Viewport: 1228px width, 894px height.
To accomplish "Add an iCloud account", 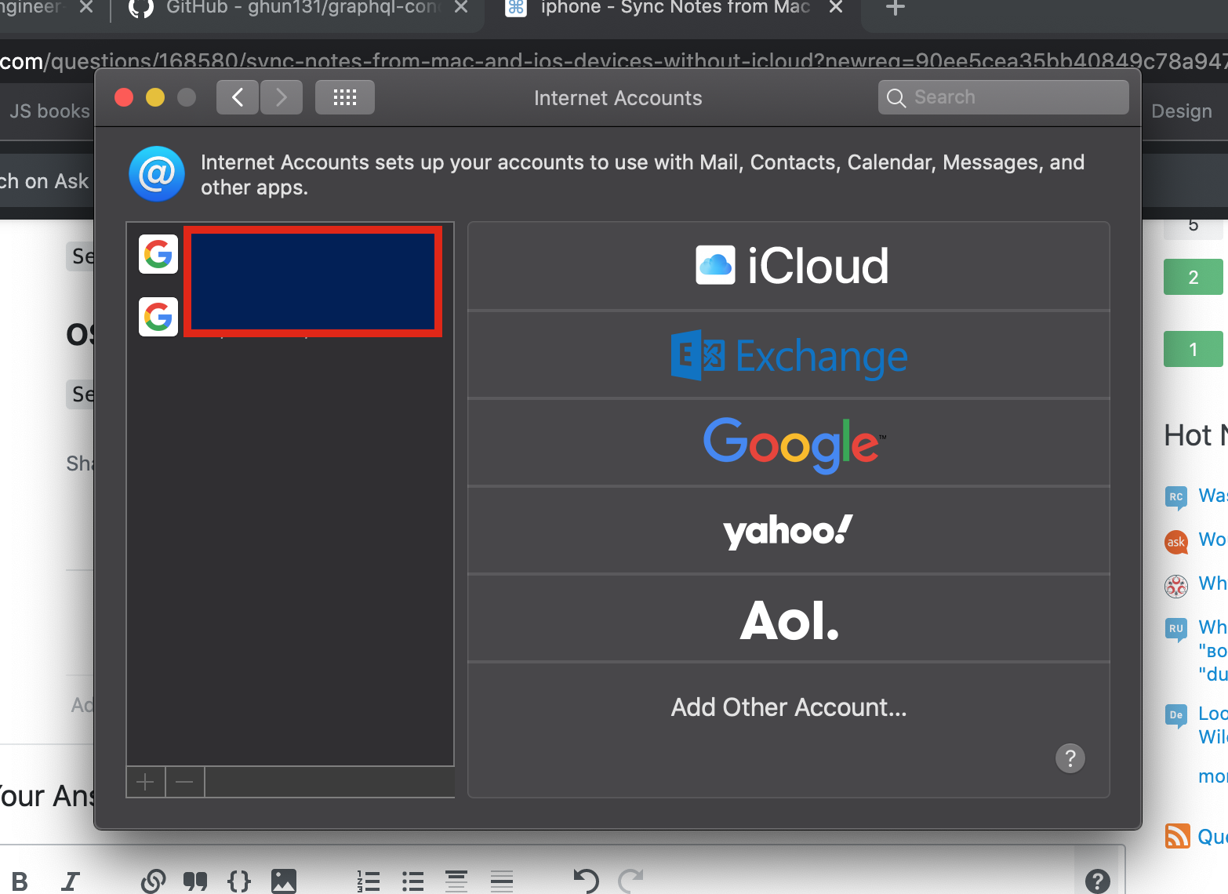I will click(789, 266).
